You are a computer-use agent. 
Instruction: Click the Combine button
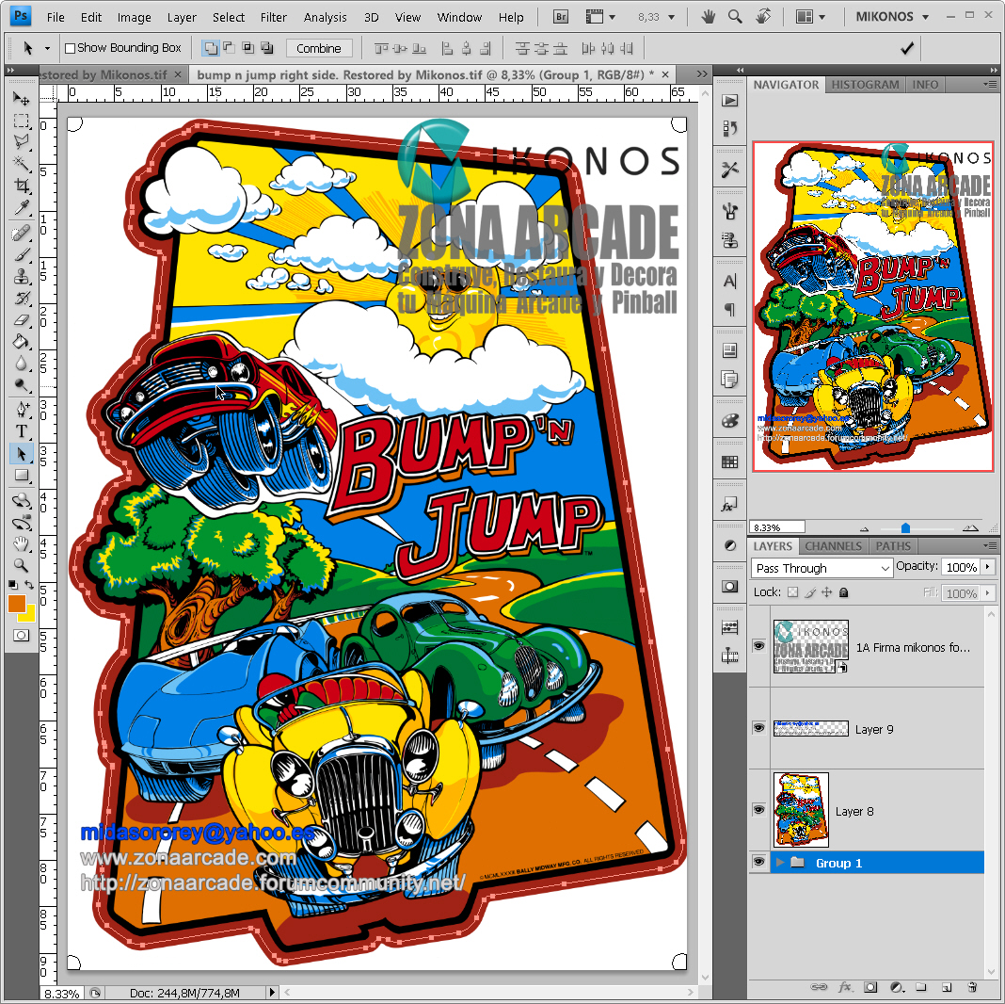coord(320,47)
